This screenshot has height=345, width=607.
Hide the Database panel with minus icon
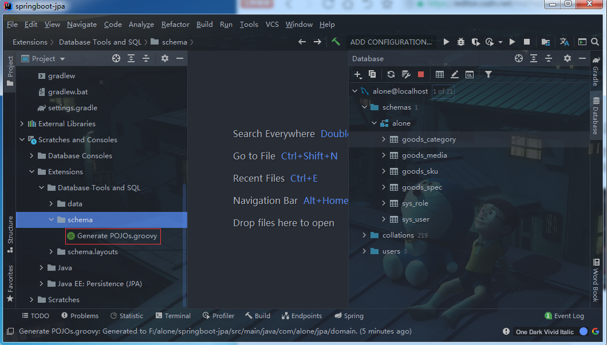[582, 58]
